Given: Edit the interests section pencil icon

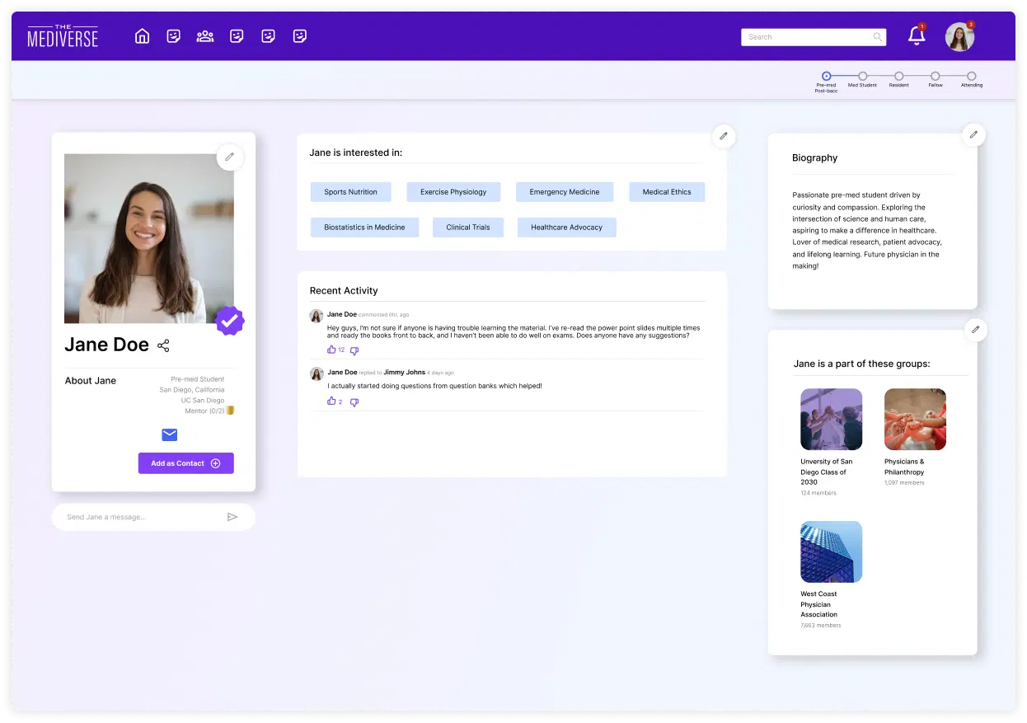Looking at the screenshot, I should click(723, 136).
